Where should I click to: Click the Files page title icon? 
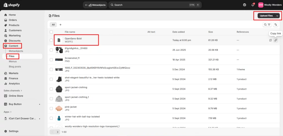(x=50, y=16)
